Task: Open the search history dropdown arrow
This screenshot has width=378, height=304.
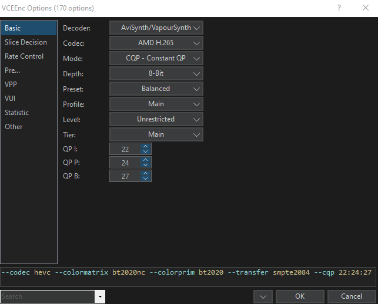Action: [x=100, y=296]
